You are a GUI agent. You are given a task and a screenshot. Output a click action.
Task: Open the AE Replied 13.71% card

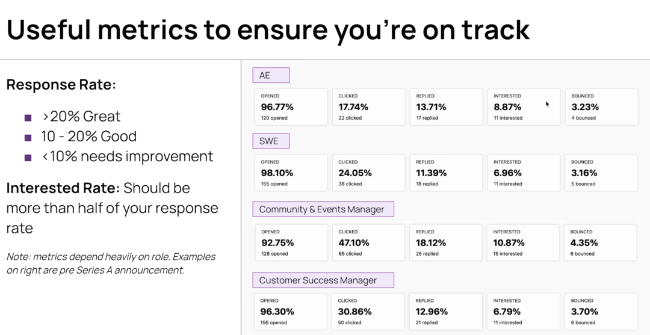tap(447, 107)
